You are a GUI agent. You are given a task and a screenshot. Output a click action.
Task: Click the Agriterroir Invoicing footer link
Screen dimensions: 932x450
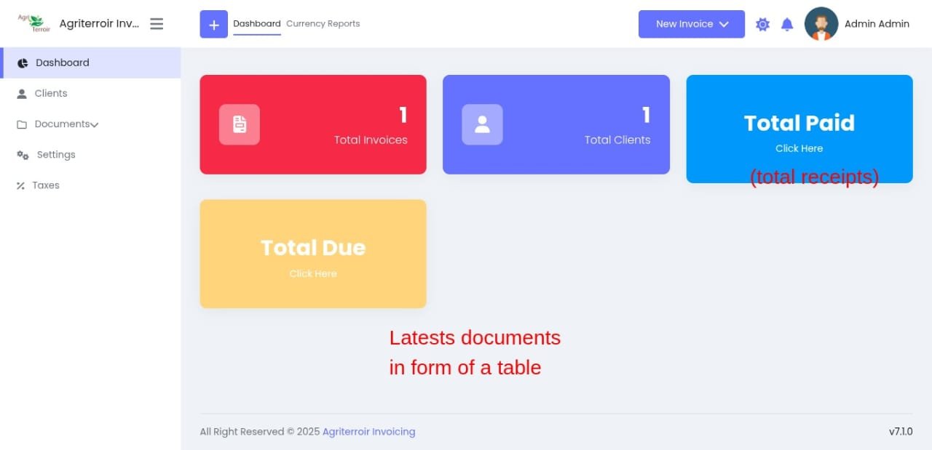pyautogui.click(x=368, y=432)
